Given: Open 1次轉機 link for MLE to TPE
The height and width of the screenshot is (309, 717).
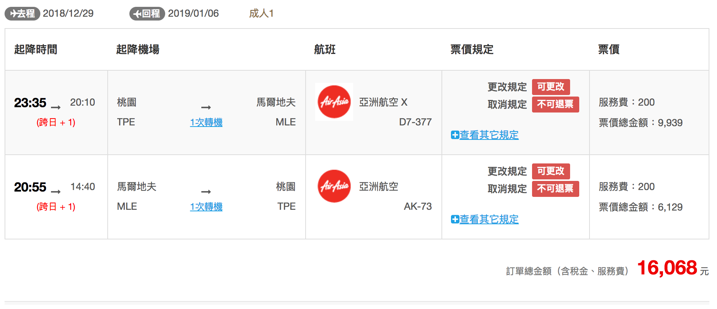Looking at the screenshot, I should click(x=206, y=207).
